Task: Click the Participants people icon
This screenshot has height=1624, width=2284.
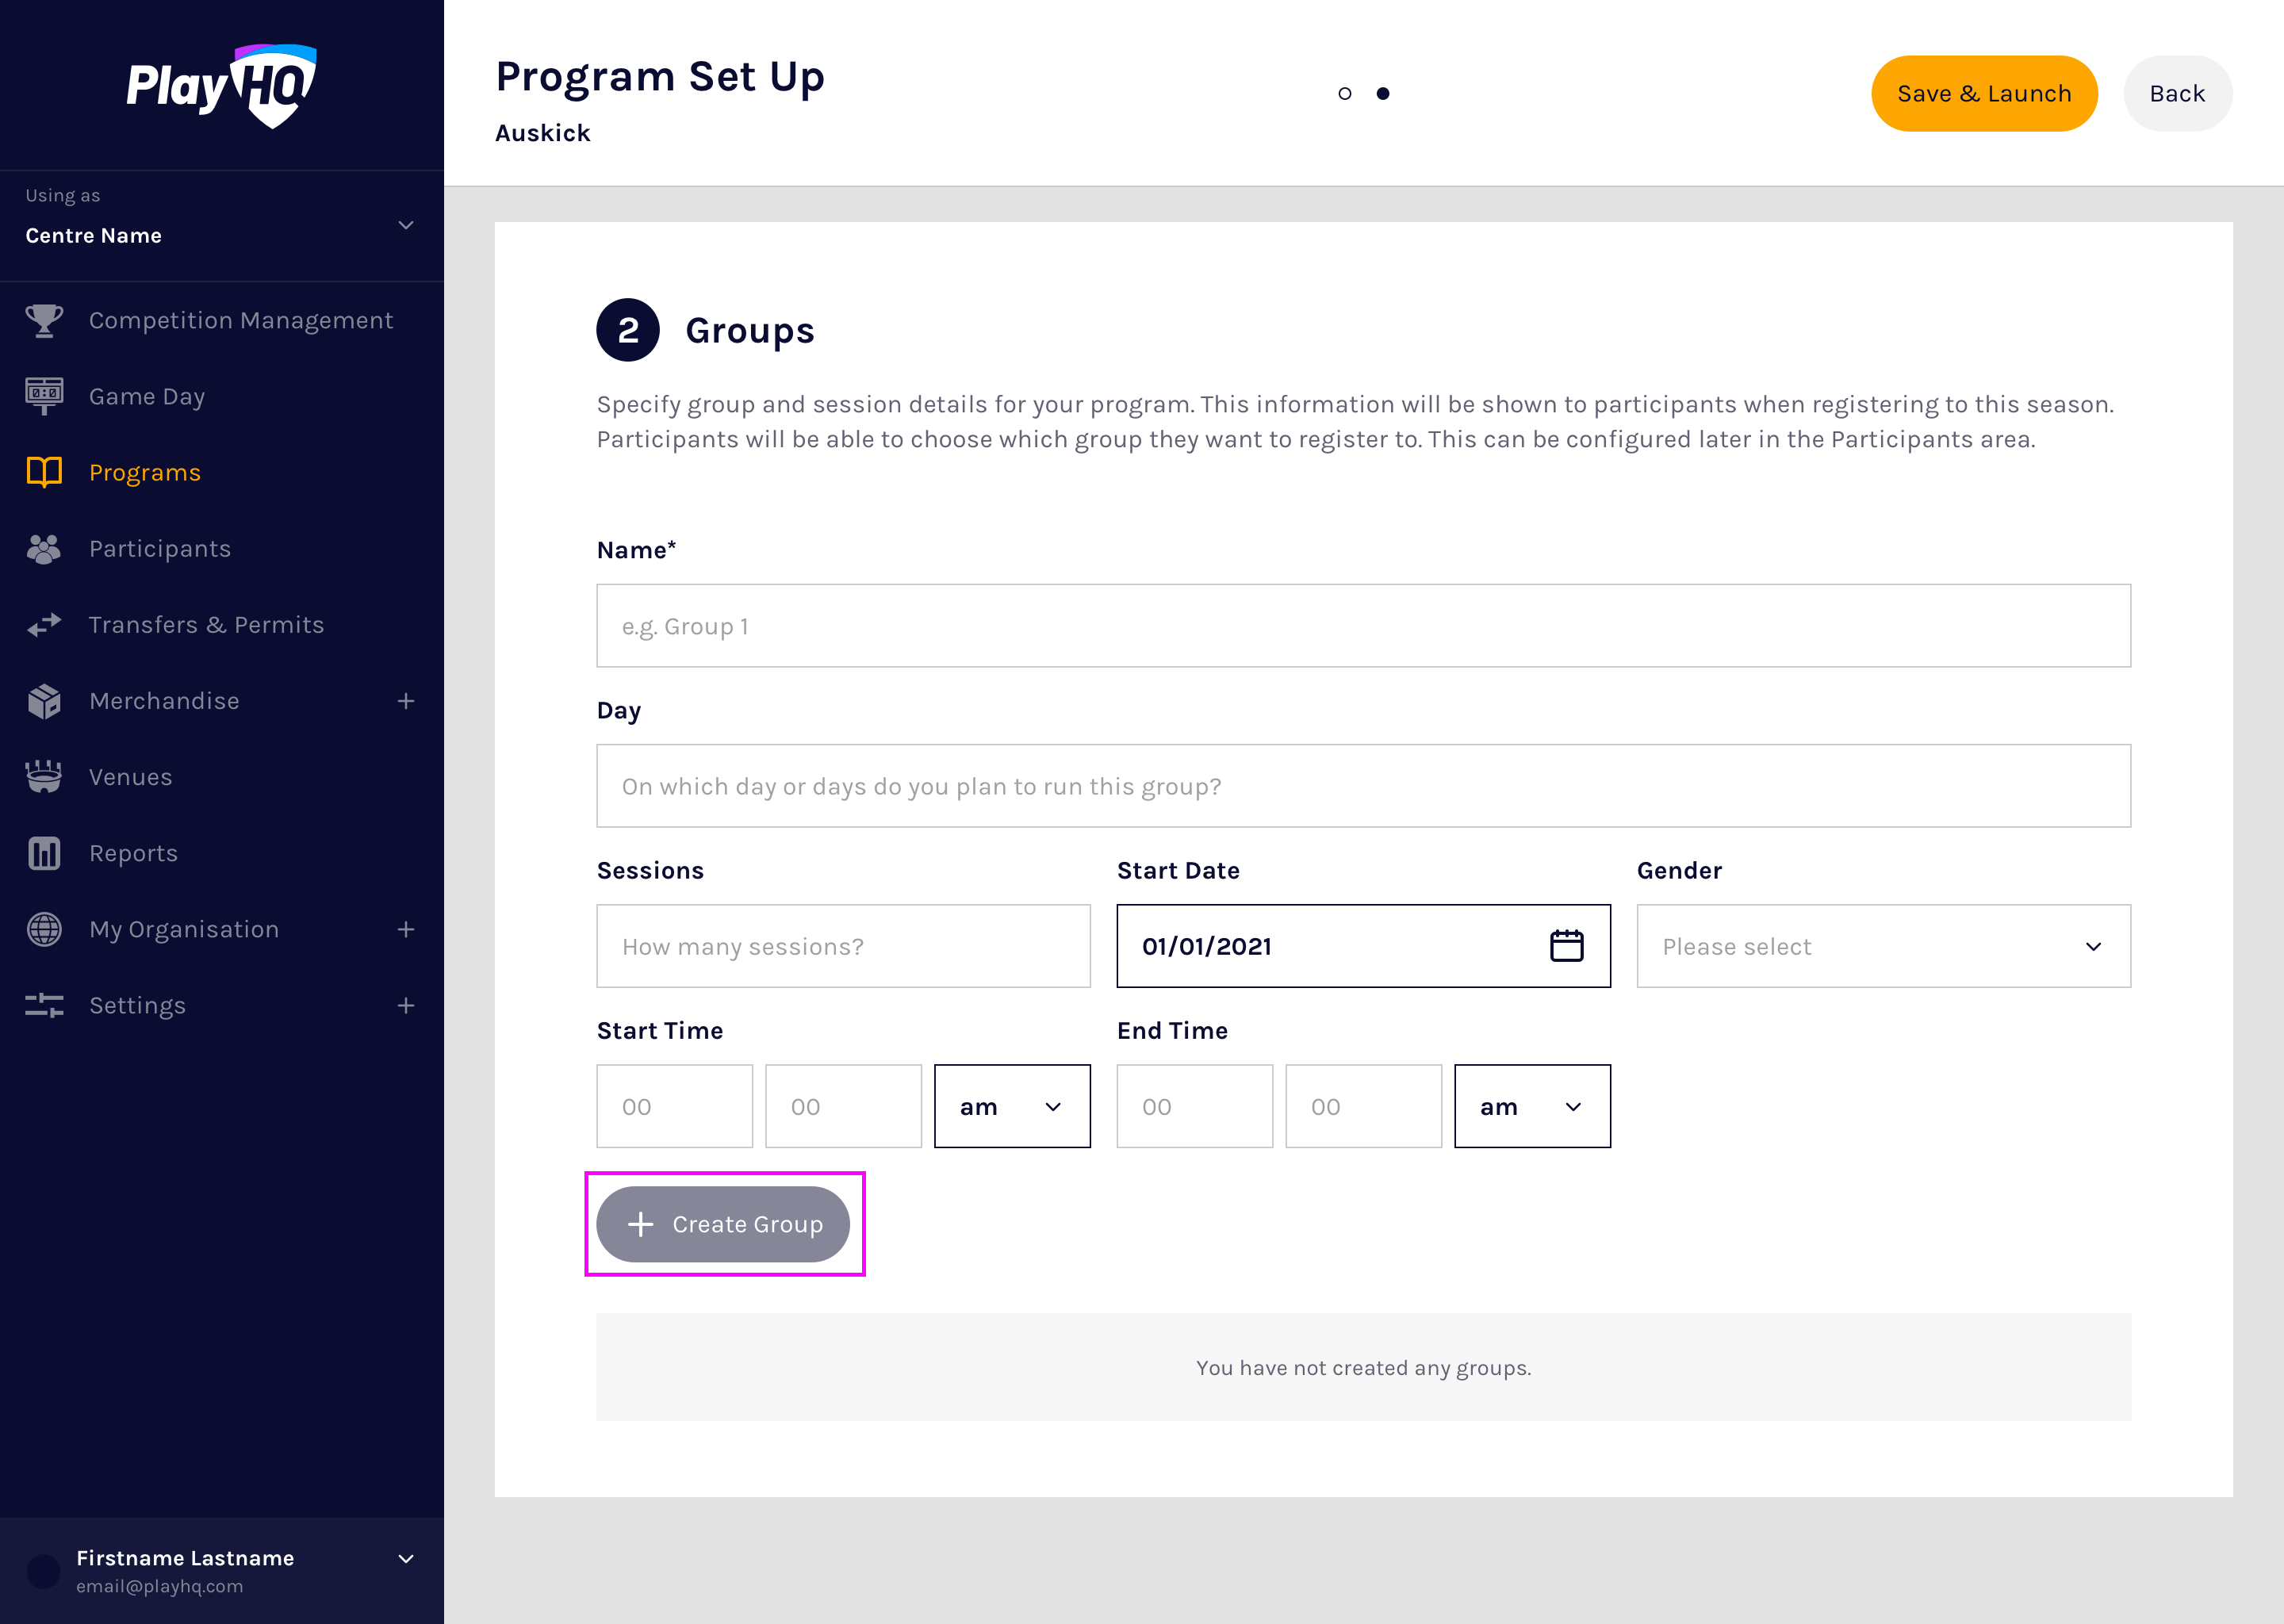Action: click(x=44, y=549)
